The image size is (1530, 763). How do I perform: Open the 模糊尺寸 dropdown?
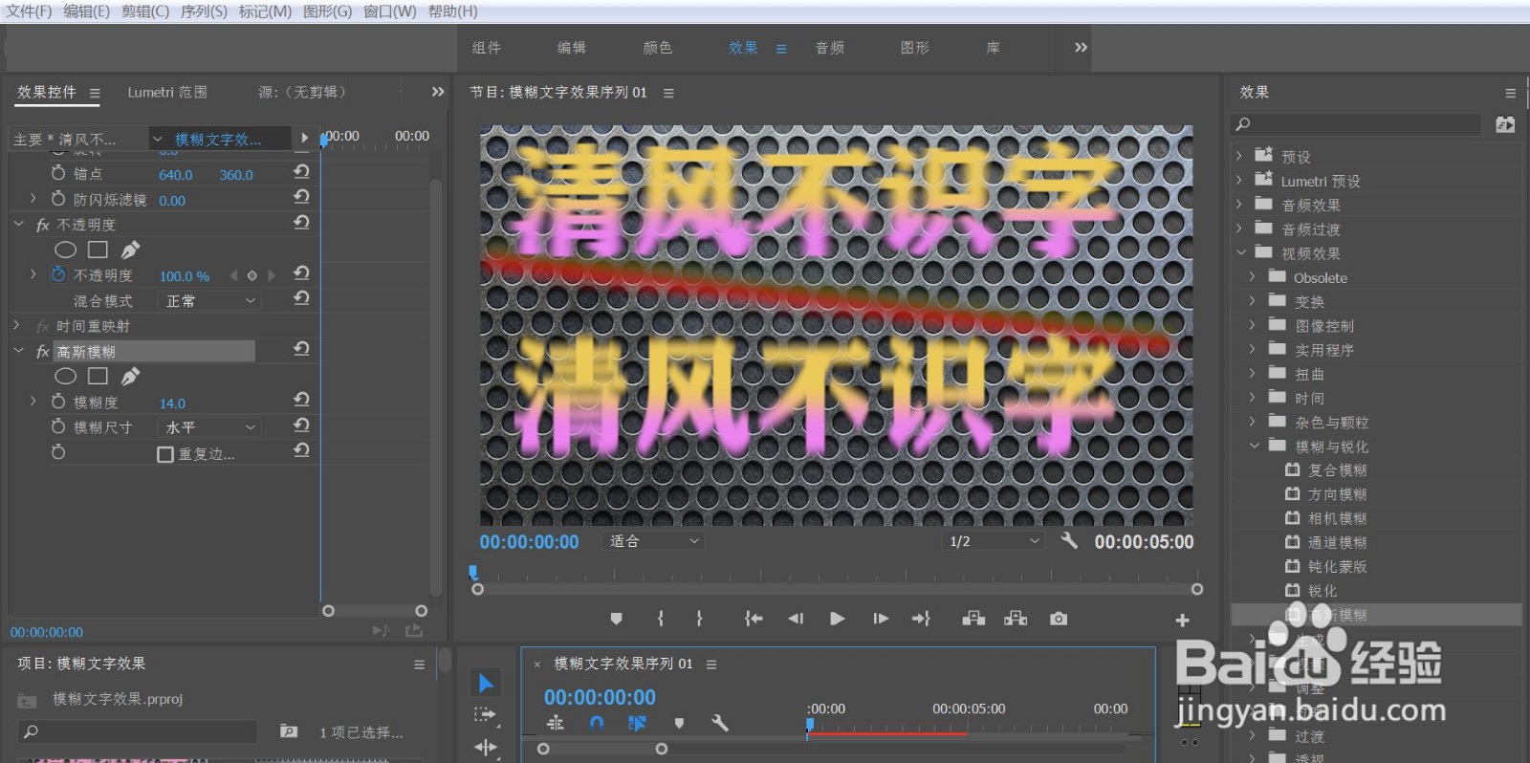210,427
